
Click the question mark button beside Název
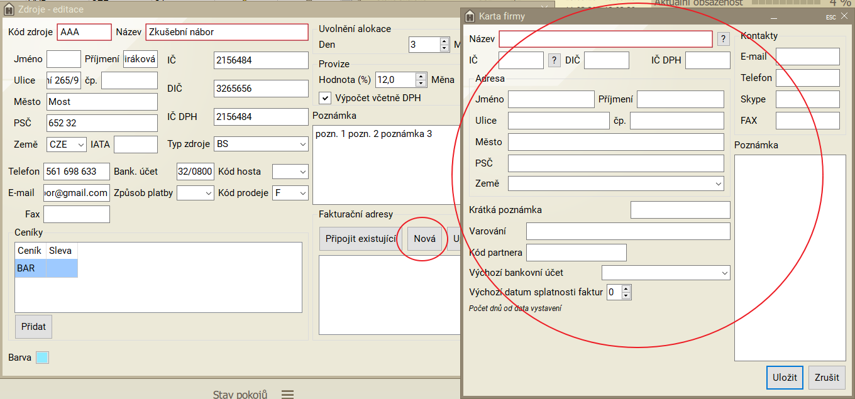tap(724, 39)
